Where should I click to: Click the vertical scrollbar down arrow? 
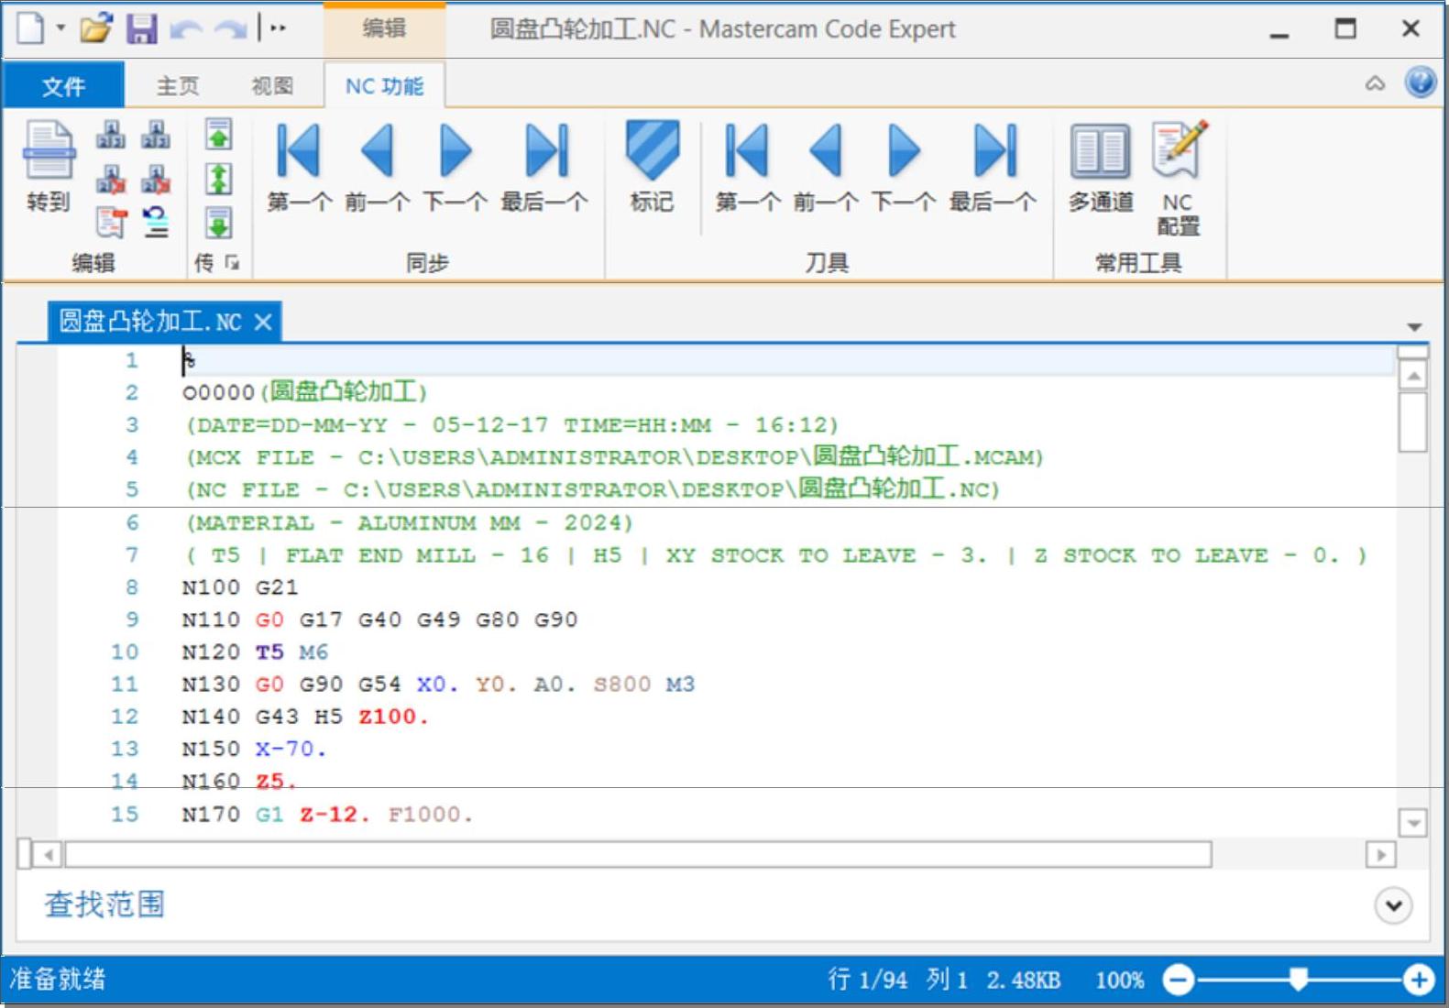point(1413,823)
